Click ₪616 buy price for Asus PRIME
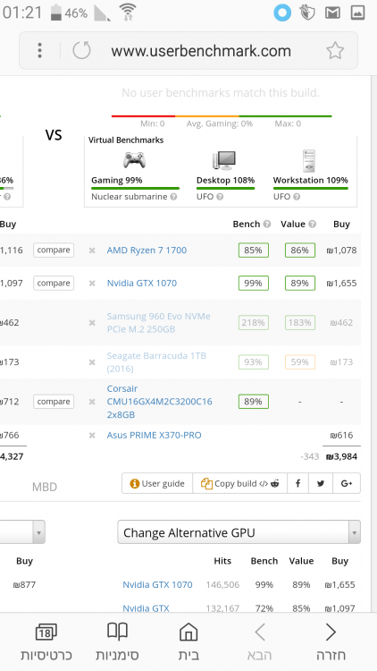377x671 pixels. click(341, 435)
